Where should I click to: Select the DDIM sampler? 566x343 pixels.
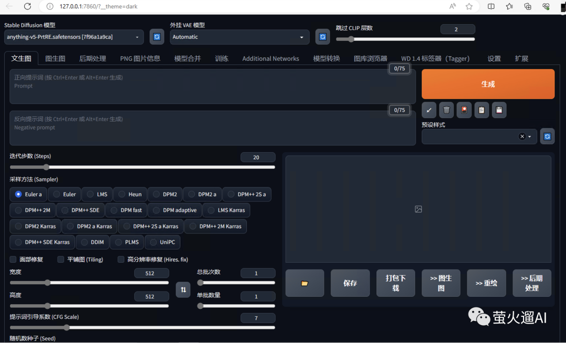[x=92, y=242]
